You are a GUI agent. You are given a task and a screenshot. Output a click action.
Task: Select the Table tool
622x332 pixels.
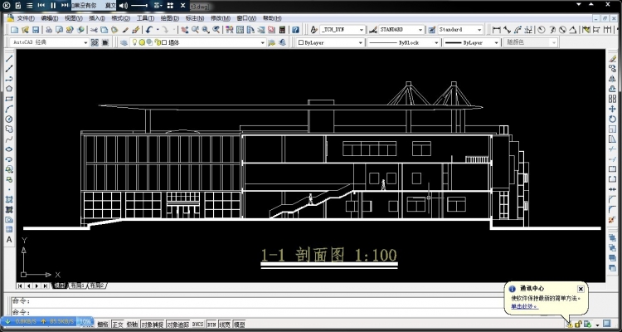tap(9, 230)
